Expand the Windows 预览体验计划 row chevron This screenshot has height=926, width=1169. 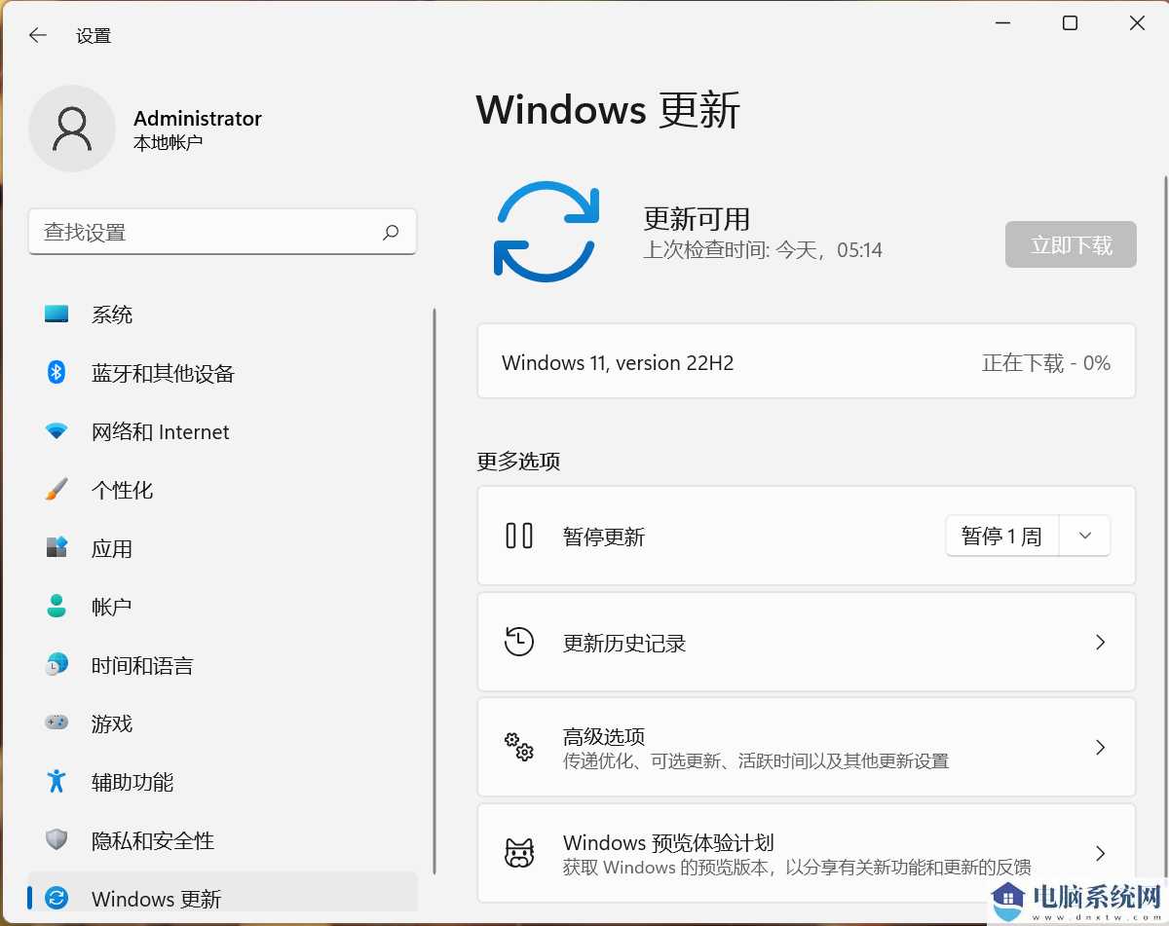[x=1100, y=853]
